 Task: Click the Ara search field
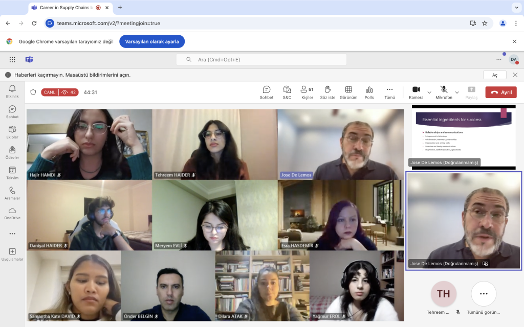(x=261, y=59)
